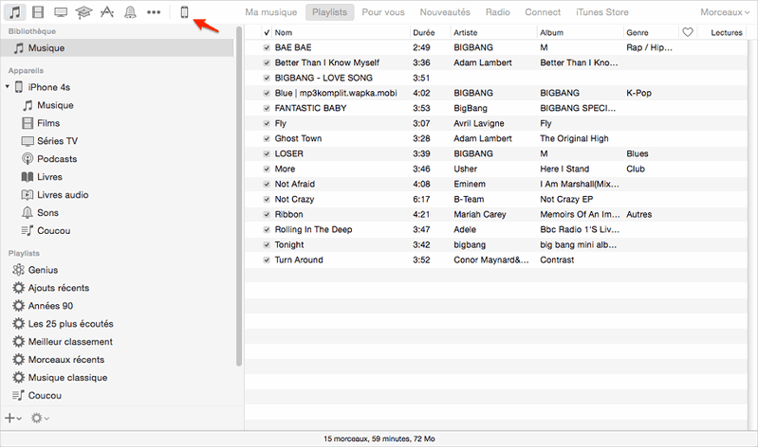
Task: Switch to Ma musique tab
Action: click(270, 12)
